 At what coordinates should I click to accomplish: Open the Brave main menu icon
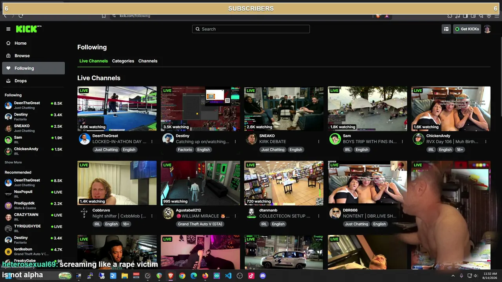pyautogui.click(x=496, y=16)
